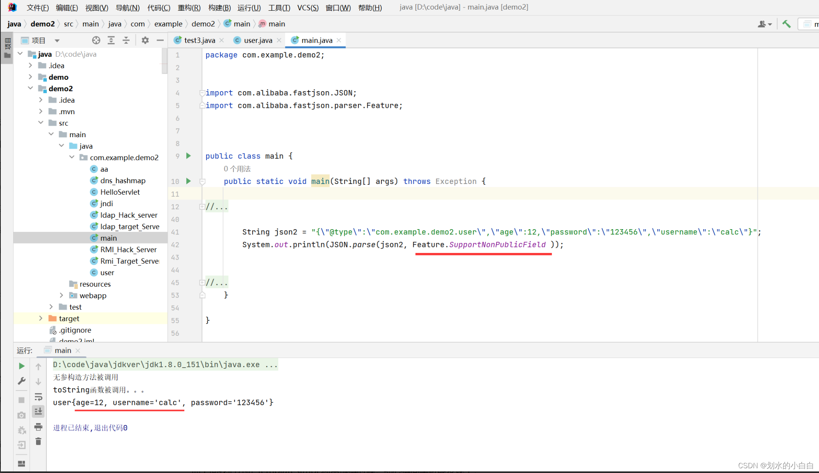Viewport: 819px width, 473px height.
Task: Switch to the user.java tab
Action: coord(257,40)
